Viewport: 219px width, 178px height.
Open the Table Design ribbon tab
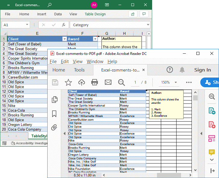point(95,14)
